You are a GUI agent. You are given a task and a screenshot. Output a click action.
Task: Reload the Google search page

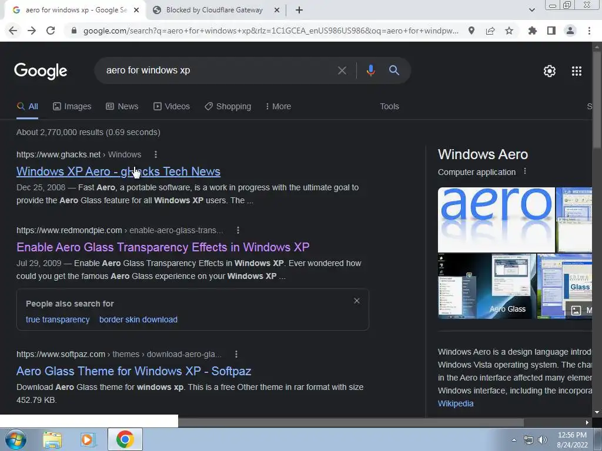[x=51, y=31]
